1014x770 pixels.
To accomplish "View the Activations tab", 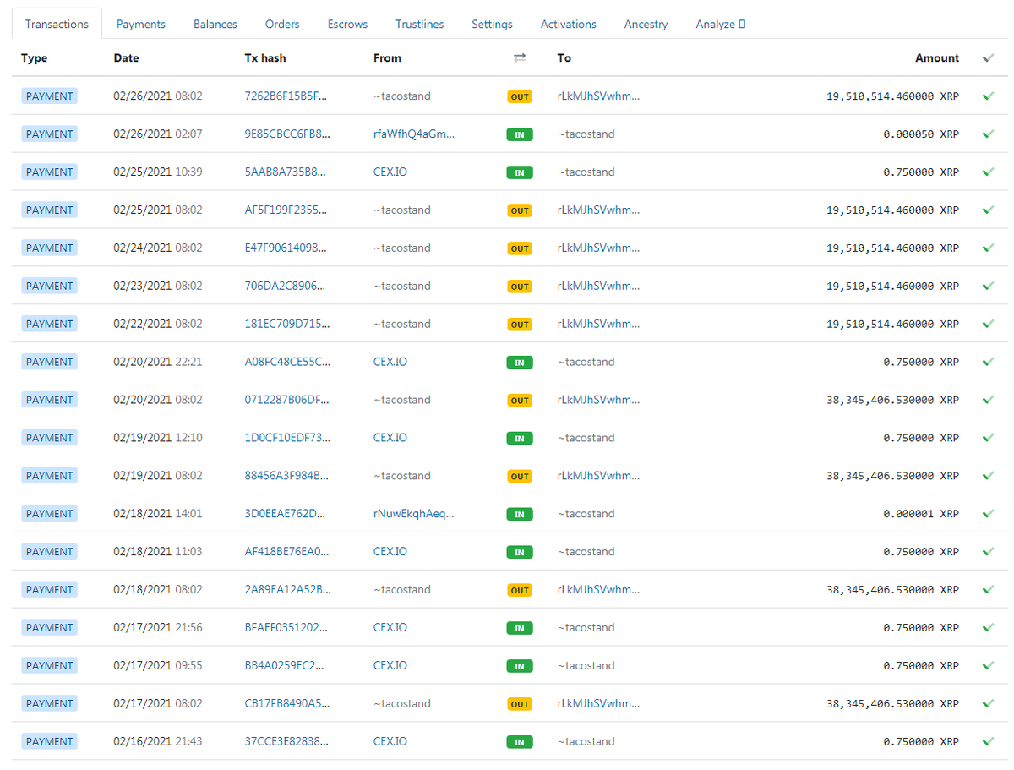I will tap(569, 24).
